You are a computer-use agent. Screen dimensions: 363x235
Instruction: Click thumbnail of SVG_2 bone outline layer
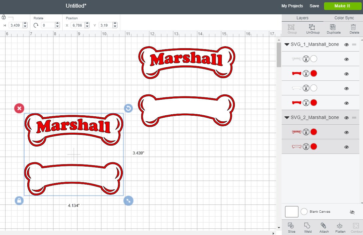296,147
